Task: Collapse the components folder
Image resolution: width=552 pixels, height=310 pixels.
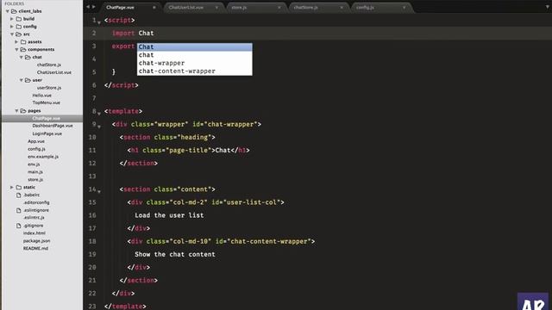Action: point(16,50)
